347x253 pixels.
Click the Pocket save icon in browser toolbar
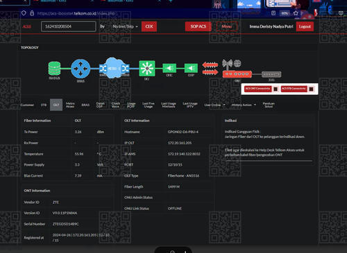[341, 13]
